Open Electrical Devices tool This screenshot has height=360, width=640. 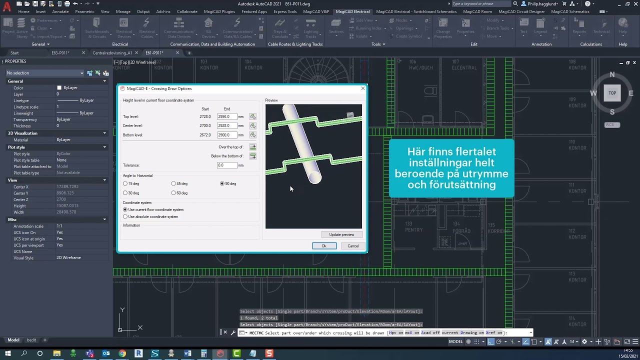click(124, 27)
